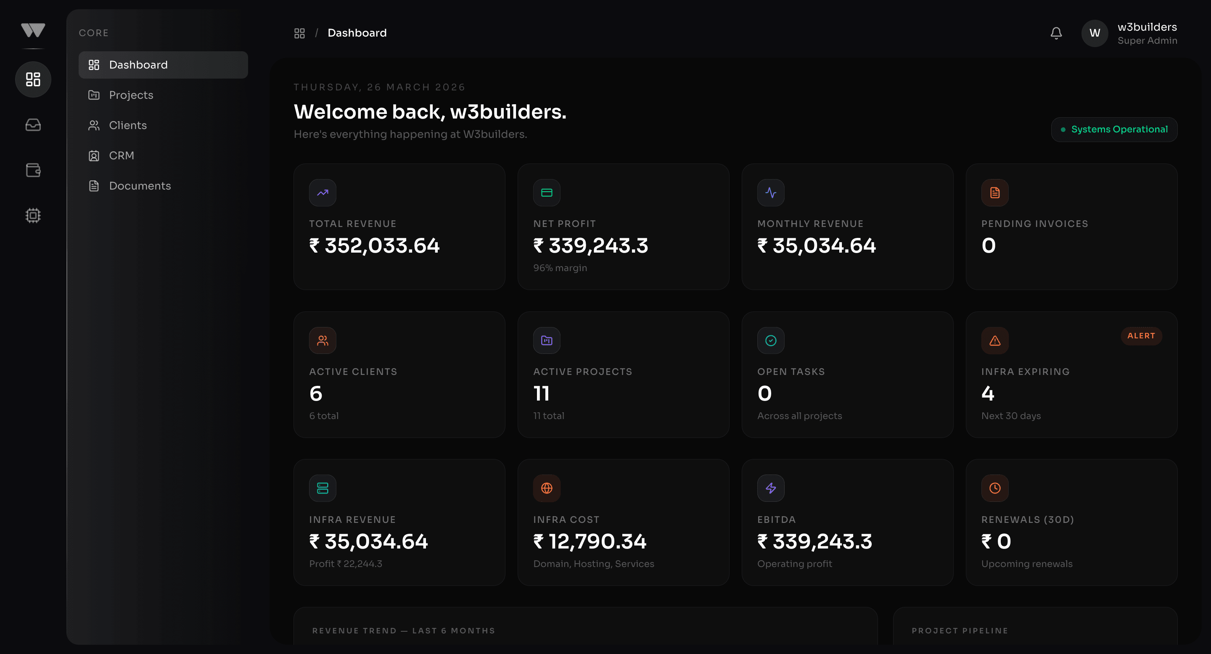The image size is (1211, 654).
Task: Click the W3builders logo in the sidebar
Action: pyautogui.click(x=32, y=31)
